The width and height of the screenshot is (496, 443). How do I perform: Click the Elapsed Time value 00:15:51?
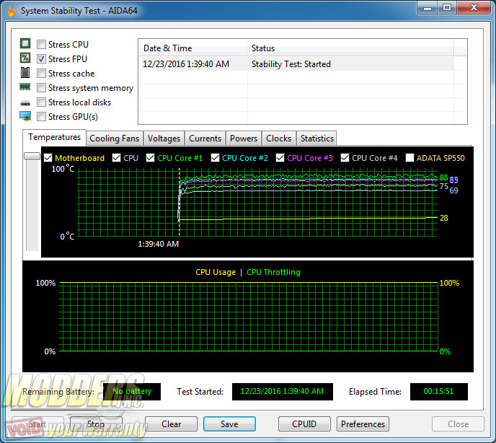click(x=439, y=392)
